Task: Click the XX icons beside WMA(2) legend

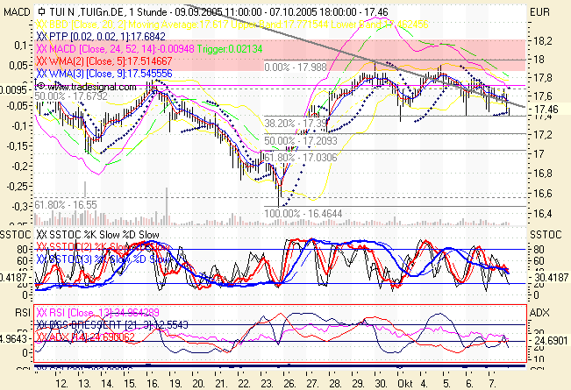Action: point(42,60)
